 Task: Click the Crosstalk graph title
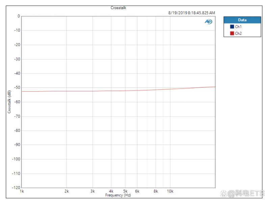click(x=118, y=8)
